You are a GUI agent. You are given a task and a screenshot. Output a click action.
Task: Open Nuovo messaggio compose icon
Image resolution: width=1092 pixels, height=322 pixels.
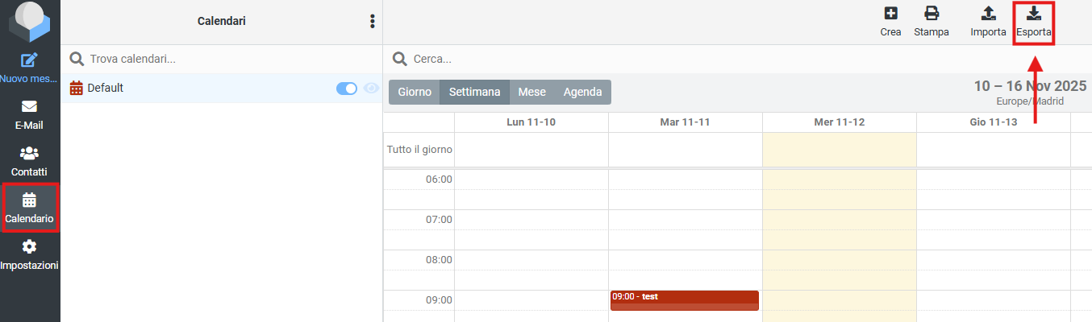pyautogui.click(x=30, y=60)
